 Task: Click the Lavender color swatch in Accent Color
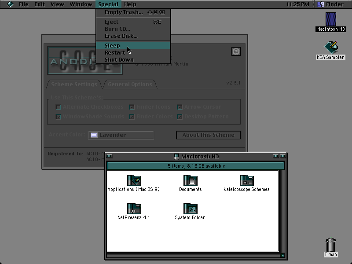94,135
